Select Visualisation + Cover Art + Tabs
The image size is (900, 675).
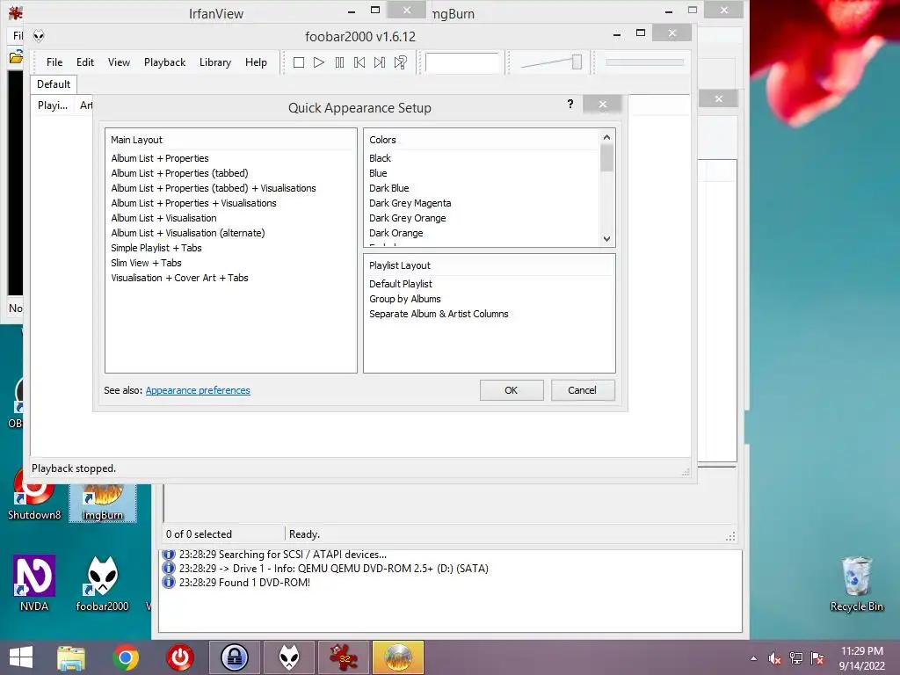tap(179, 277)
